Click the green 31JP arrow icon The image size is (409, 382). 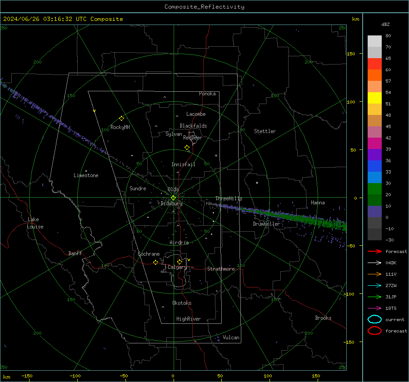[374, 297]
